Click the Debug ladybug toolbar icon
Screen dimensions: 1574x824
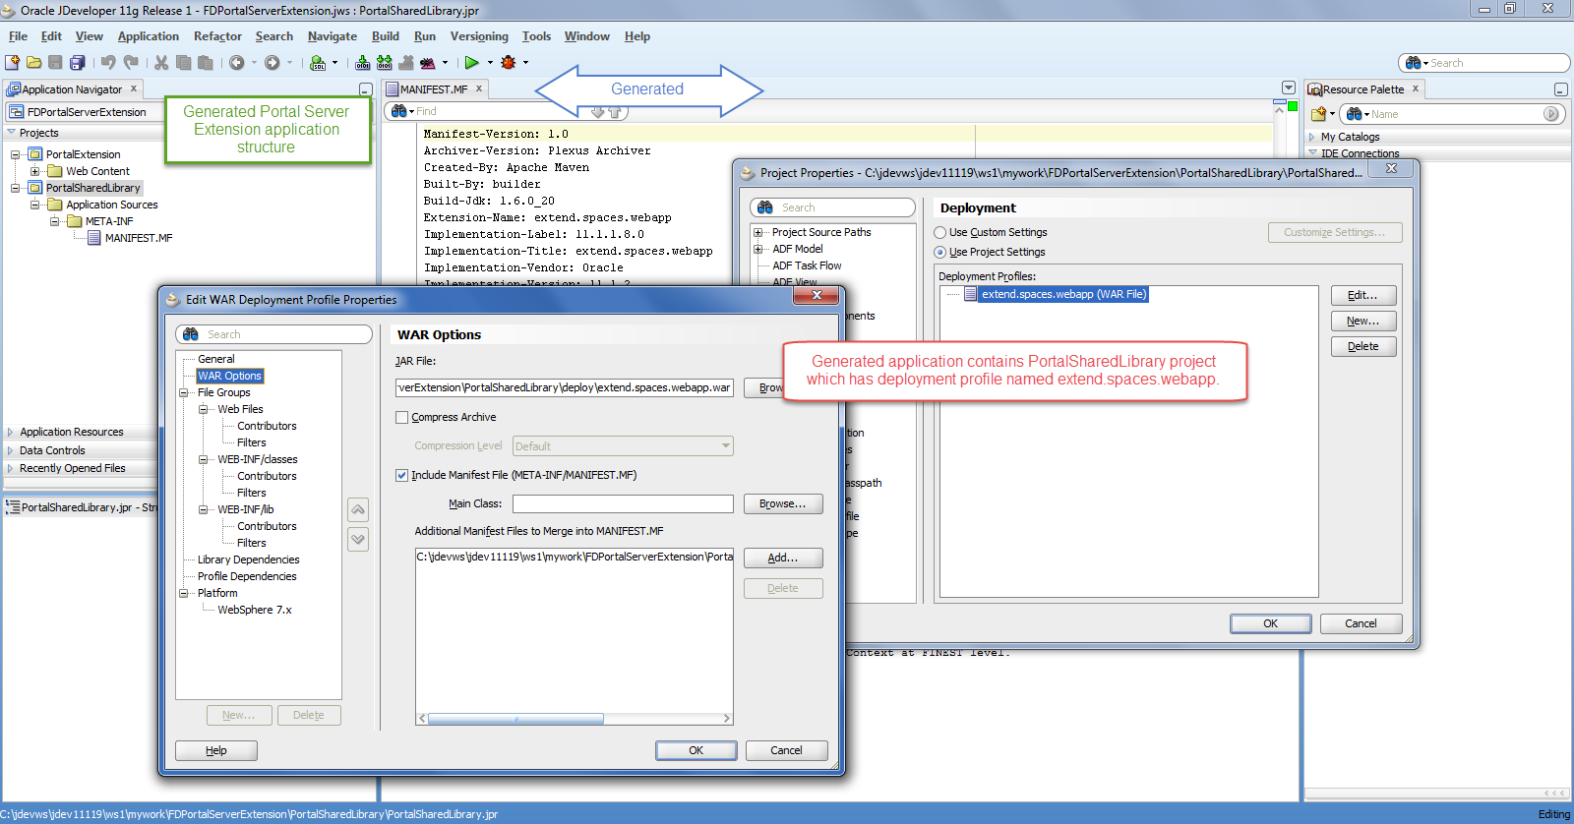pos(509,62)
